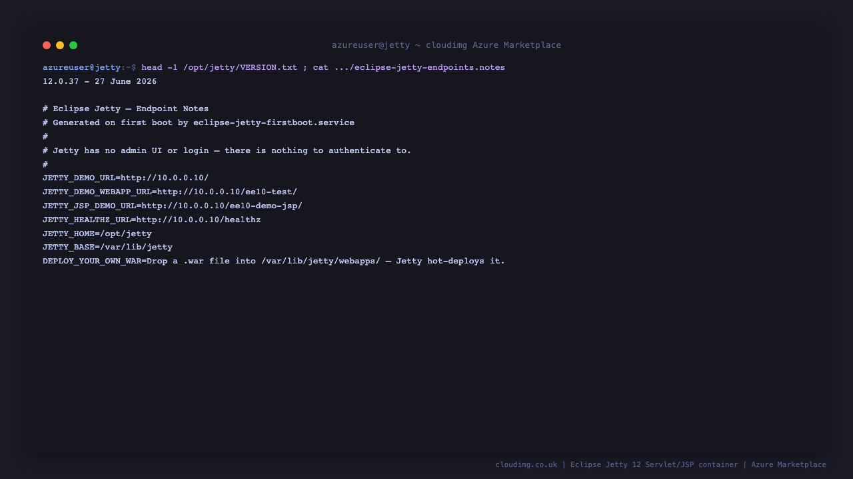Image resolution: width=853 pixels, height=479 pixels.
Task: Click the yellow minimize window dot
Action: point(60,45)
